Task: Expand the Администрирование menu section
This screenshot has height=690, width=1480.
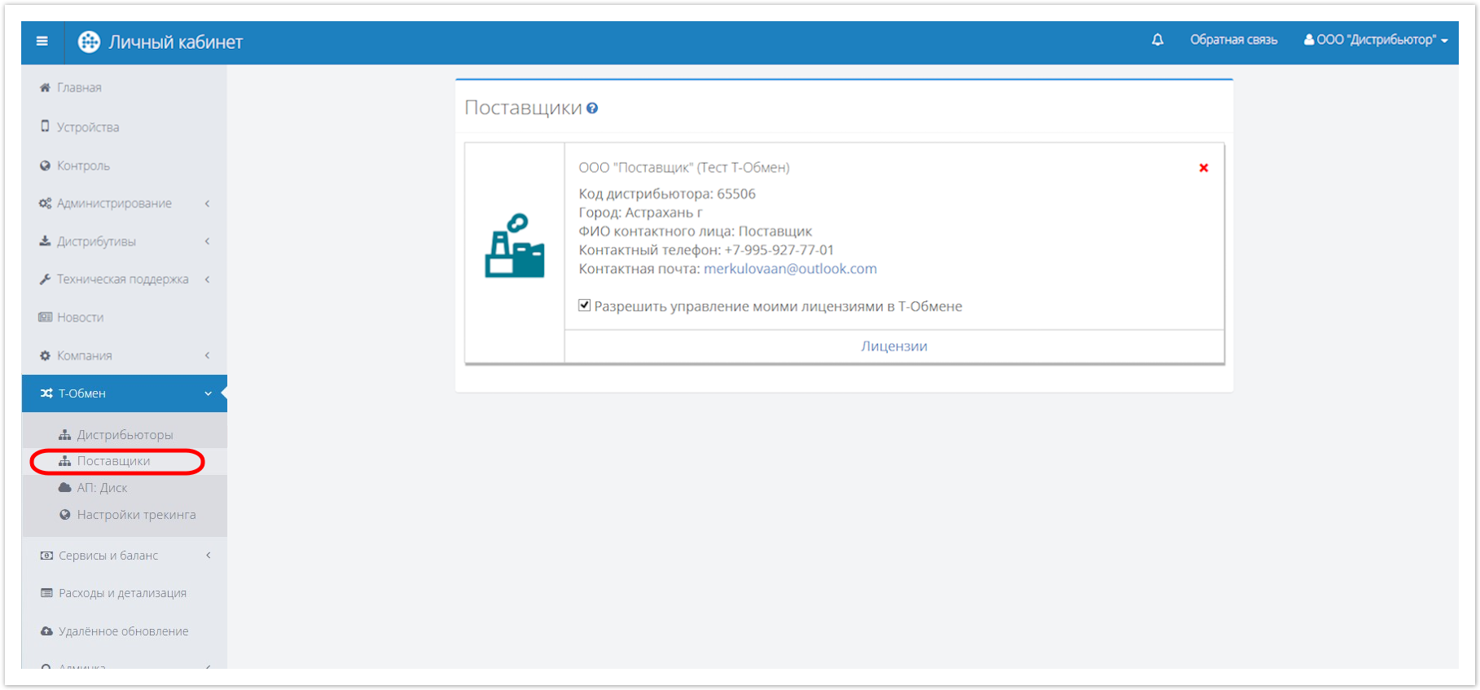Action: [x=114, y=204]
